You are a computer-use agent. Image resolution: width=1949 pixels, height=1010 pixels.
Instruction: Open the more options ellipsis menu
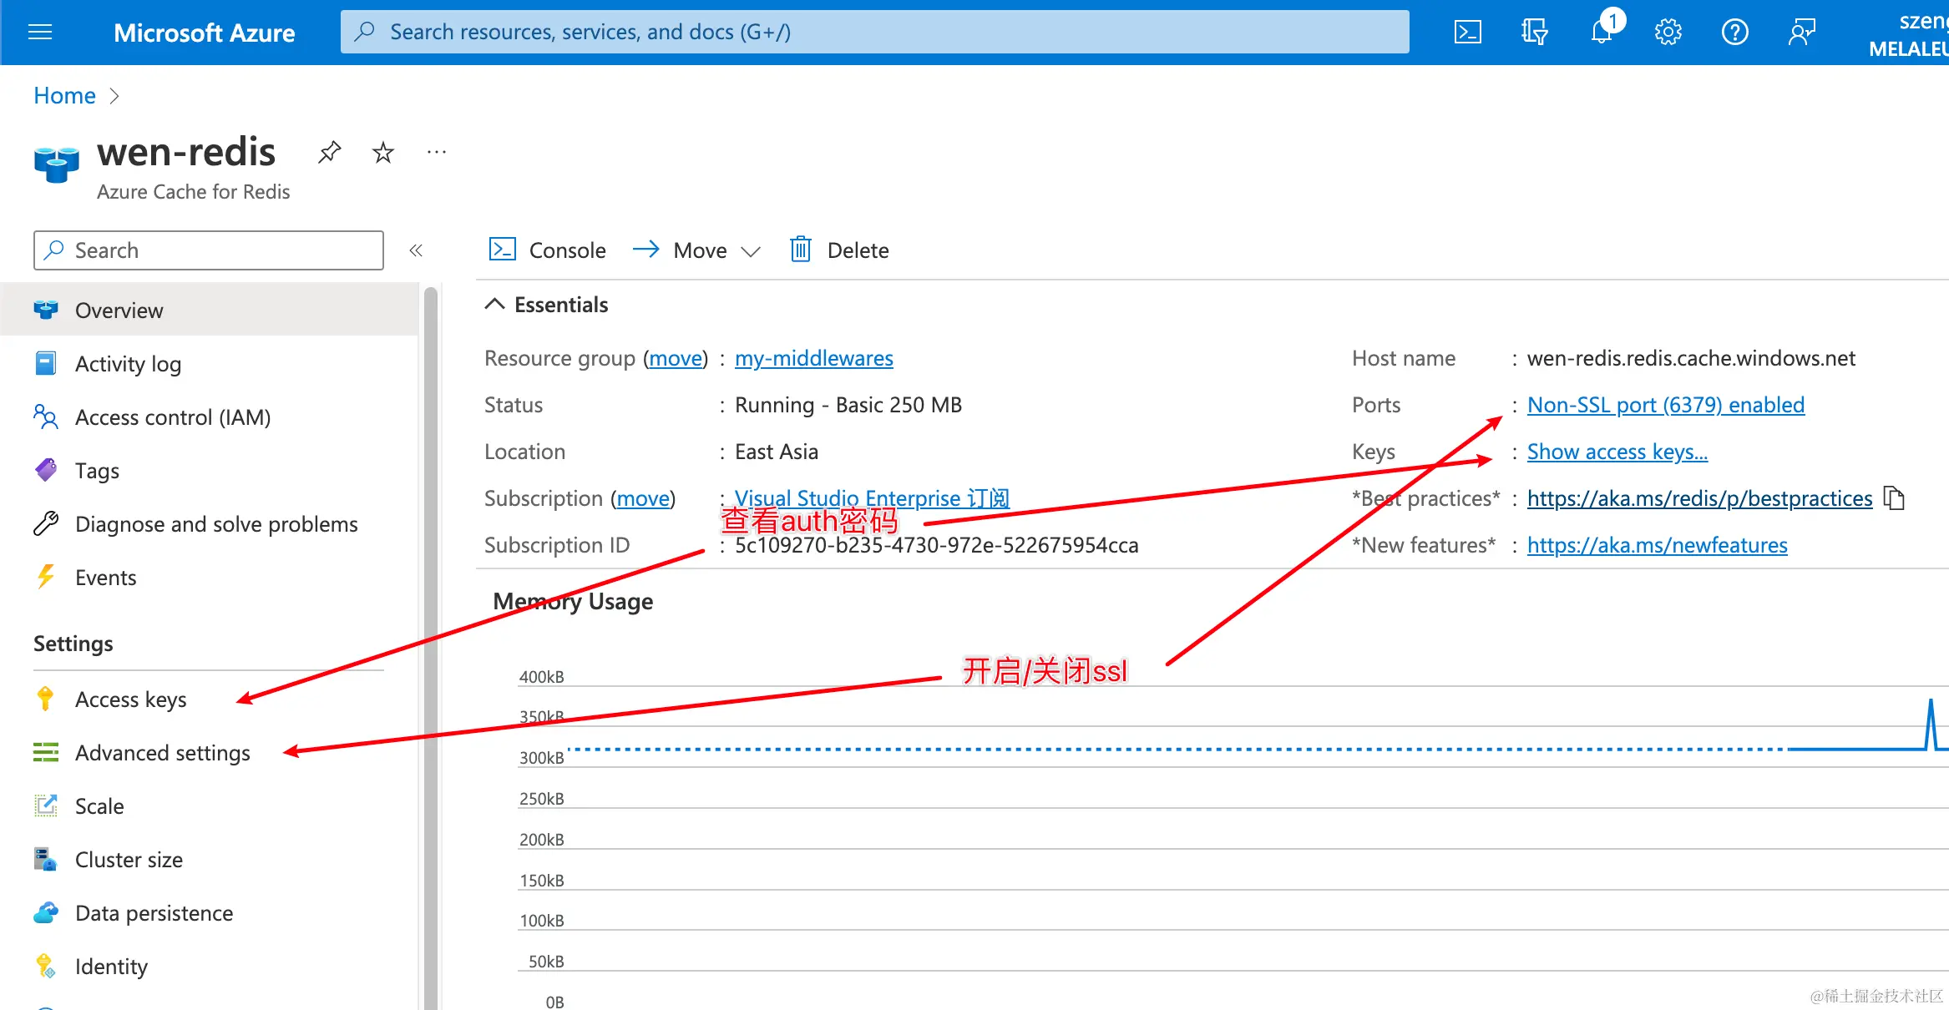pos(437,153)
